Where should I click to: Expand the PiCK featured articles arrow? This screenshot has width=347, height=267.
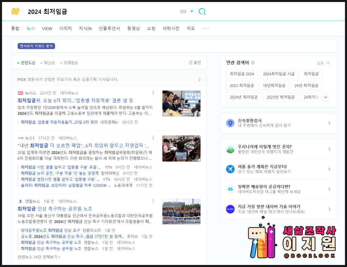[199, 79]
